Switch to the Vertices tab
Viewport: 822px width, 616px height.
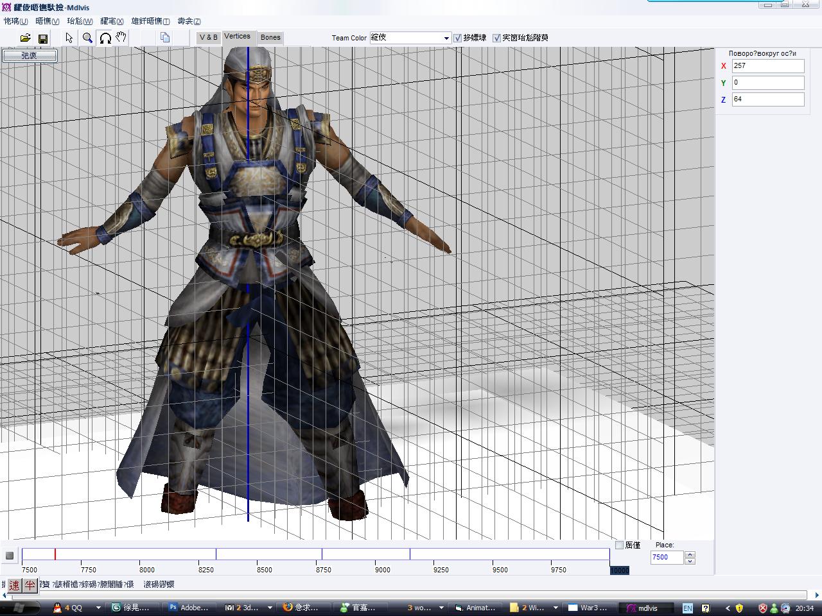tap(237, 37)
